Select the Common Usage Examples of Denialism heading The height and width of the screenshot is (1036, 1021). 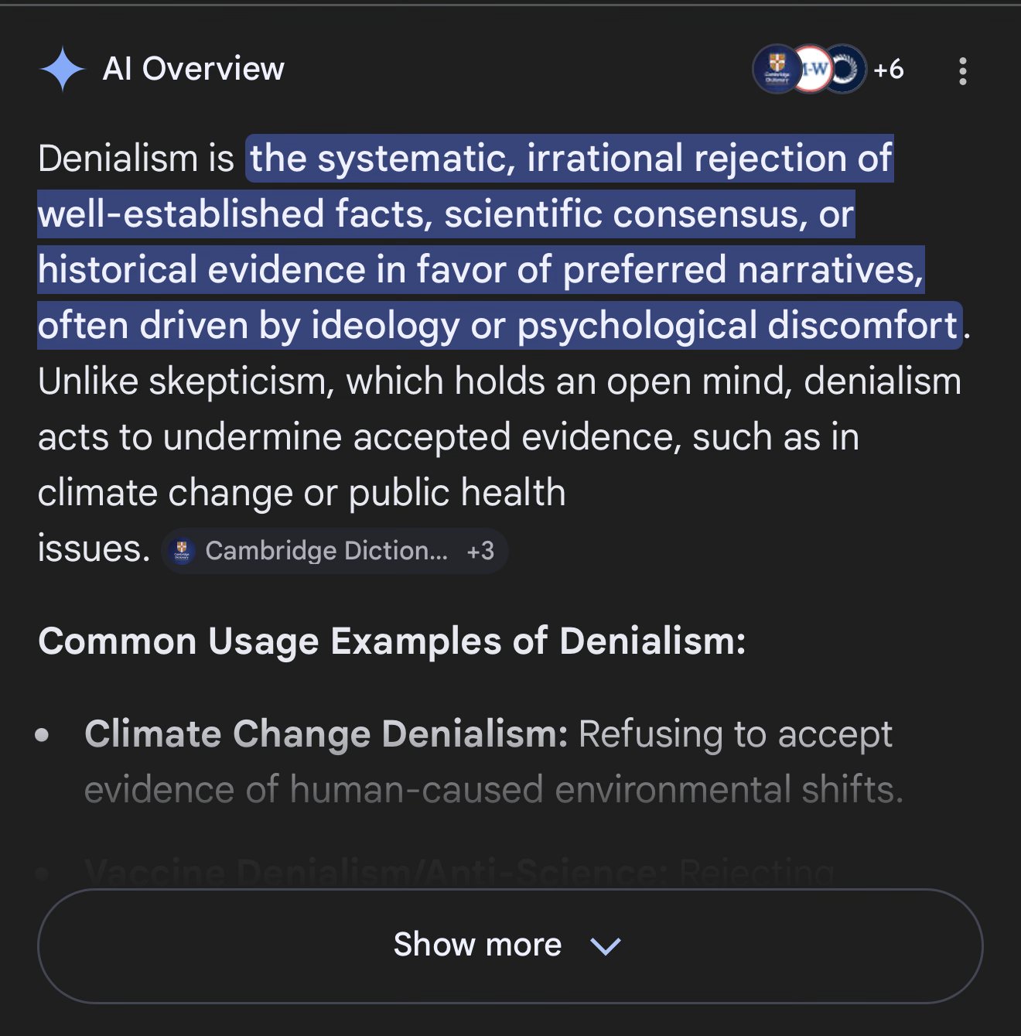point(391,641)
